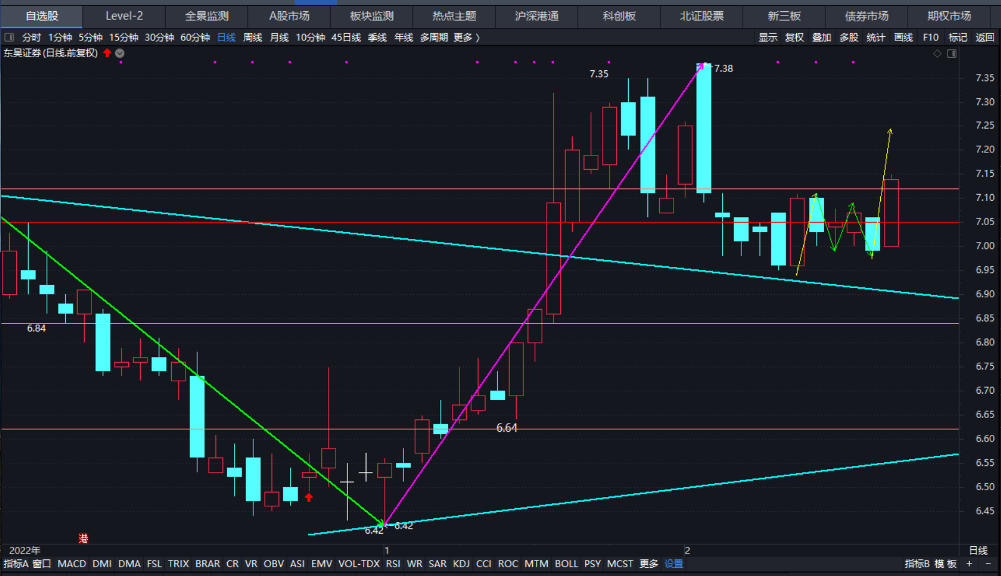Click the red buy arrow signal on chart
The height and width of the screenshot is (576, 1001).
coord(309,497)
